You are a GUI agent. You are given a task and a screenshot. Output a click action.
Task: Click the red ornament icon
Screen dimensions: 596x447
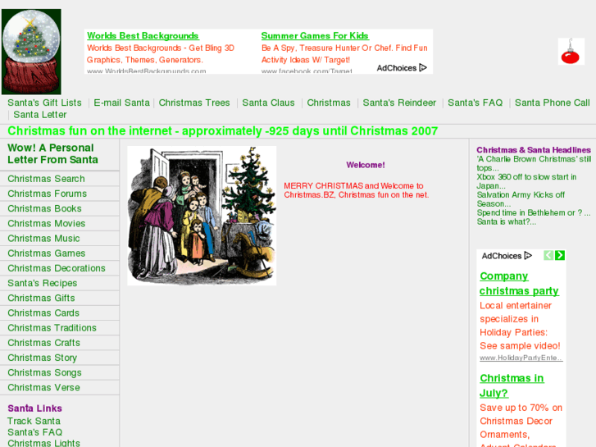click(571, 52)
